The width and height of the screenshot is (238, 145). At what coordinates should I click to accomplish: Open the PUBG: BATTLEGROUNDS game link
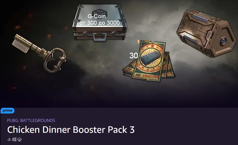(x=31, y=120)
